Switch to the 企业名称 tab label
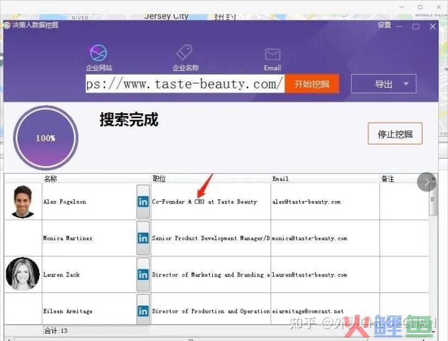448x341 pixels. (185, 68)
